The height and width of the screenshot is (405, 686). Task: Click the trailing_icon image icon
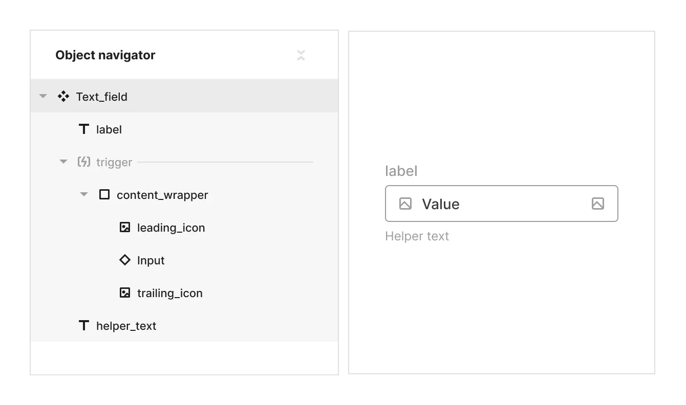pyautogui.click(x=125, y=292)
